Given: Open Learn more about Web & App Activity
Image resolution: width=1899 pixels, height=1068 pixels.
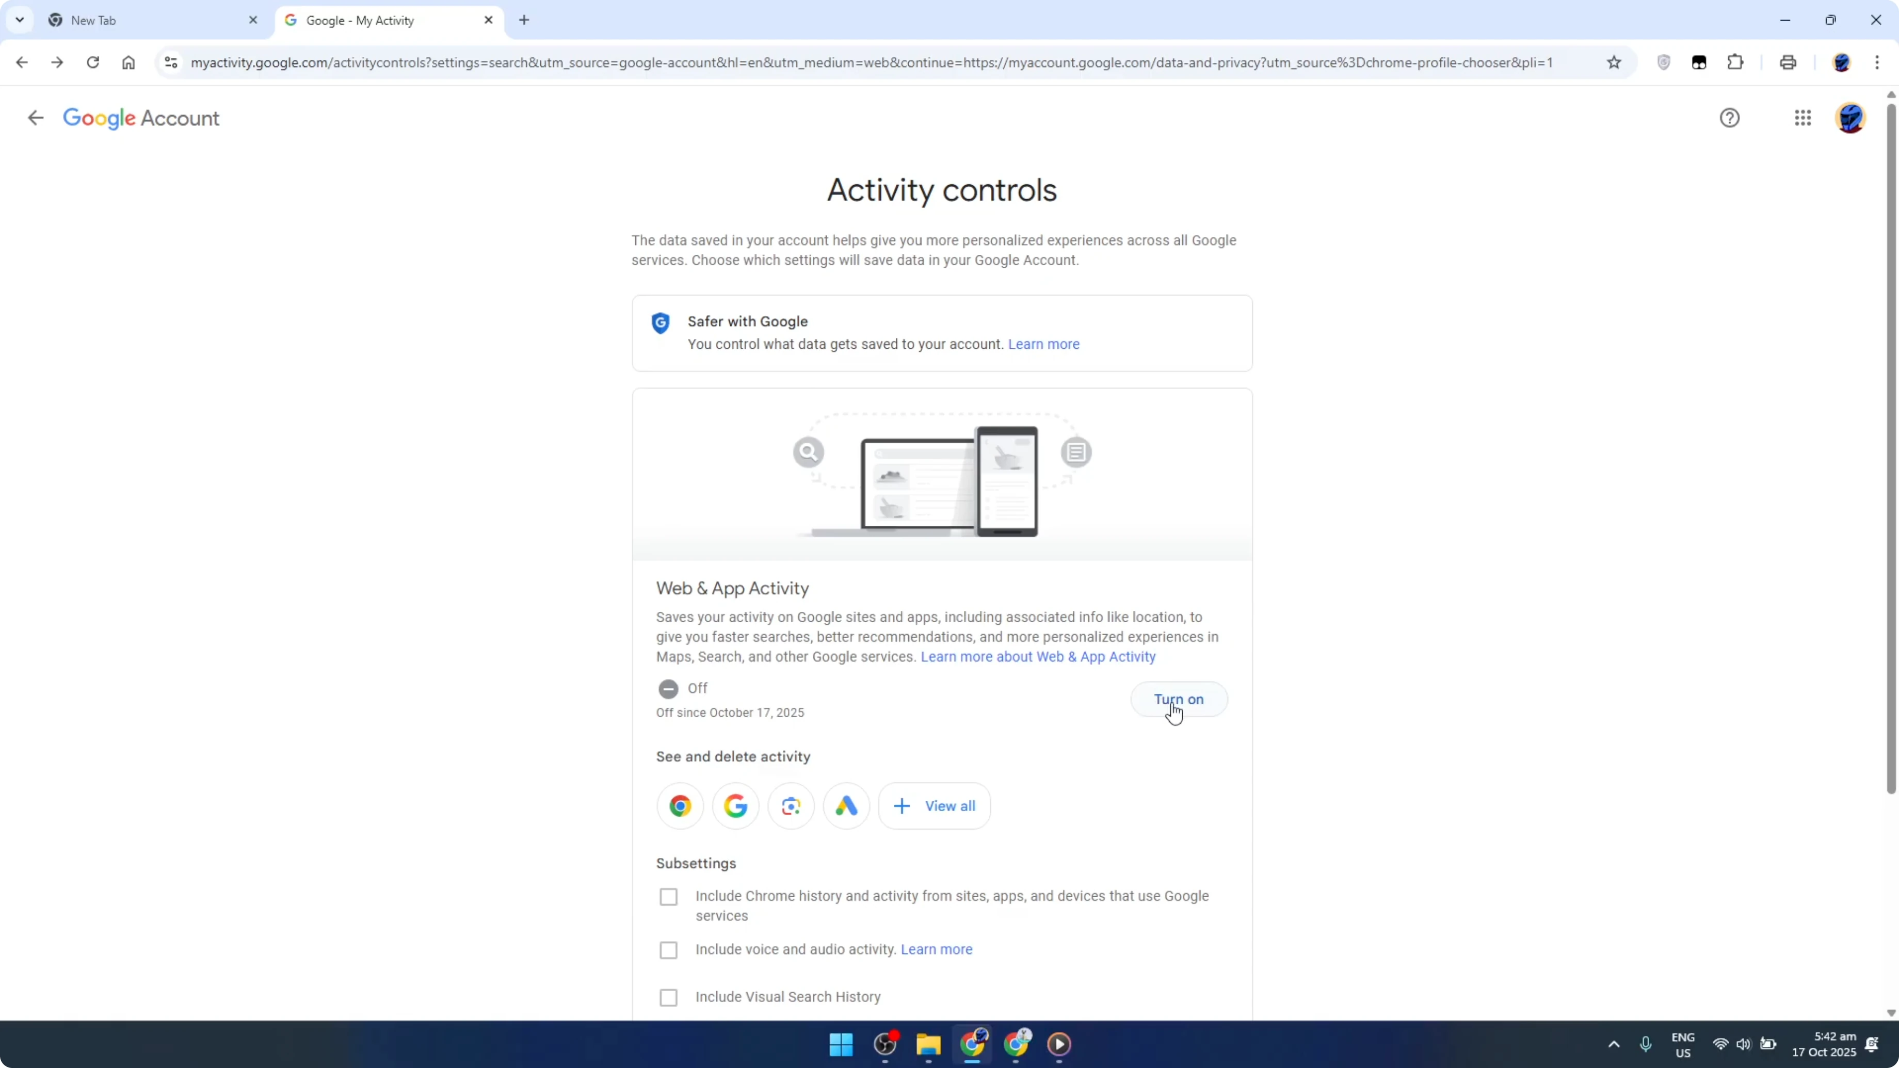Looking at the screenshot, I should click(1037, 657).
